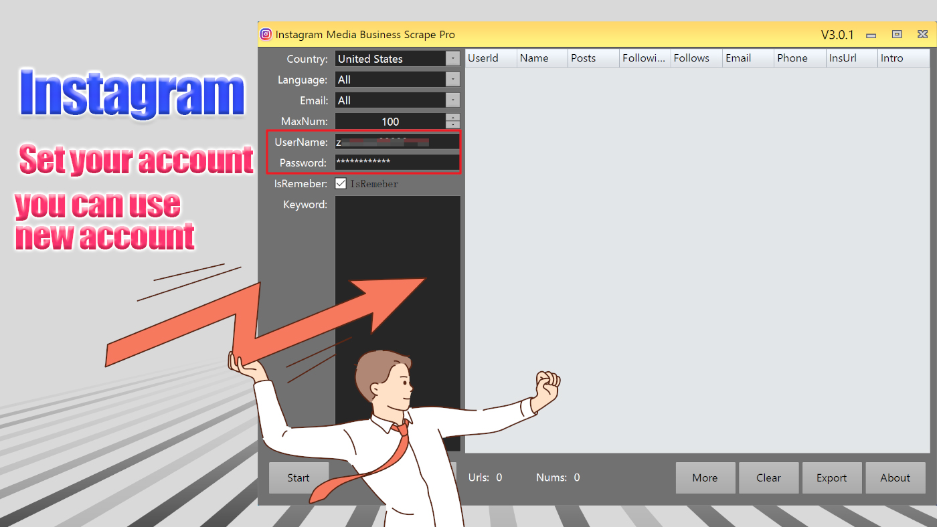Increase MaxNum with the up arrow
Viewport: 937px width, 527px height.
[453, 118]
